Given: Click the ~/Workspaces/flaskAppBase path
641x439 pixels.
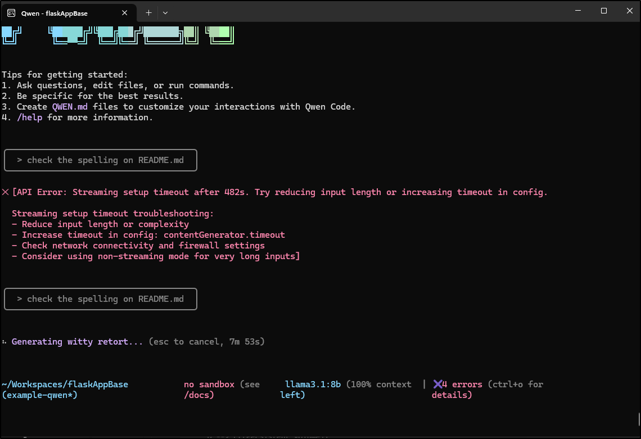Looking at the screenshot, I should 65,384.
